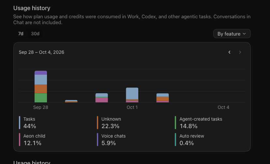
Task: Click the pink Aeon child color marker
Action: pyautogui.click(x=20, y=140)
